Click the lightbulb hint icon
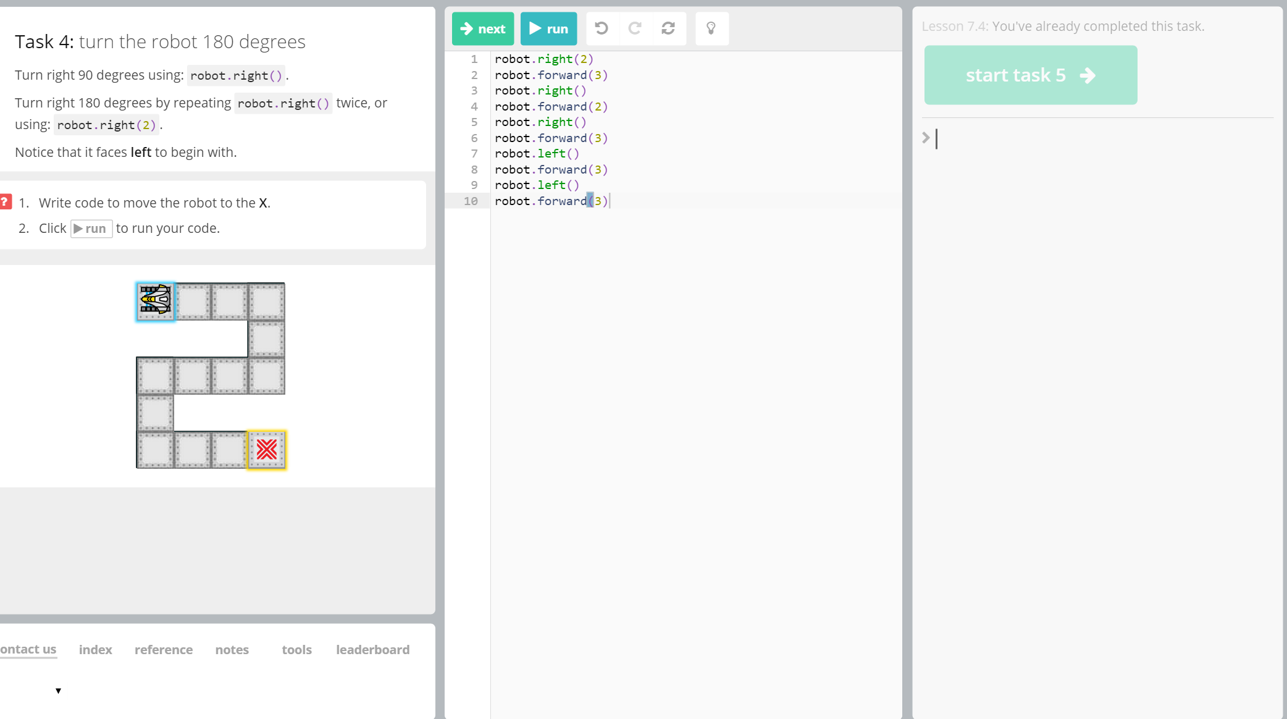1287x719 pixels. (711, 28)
